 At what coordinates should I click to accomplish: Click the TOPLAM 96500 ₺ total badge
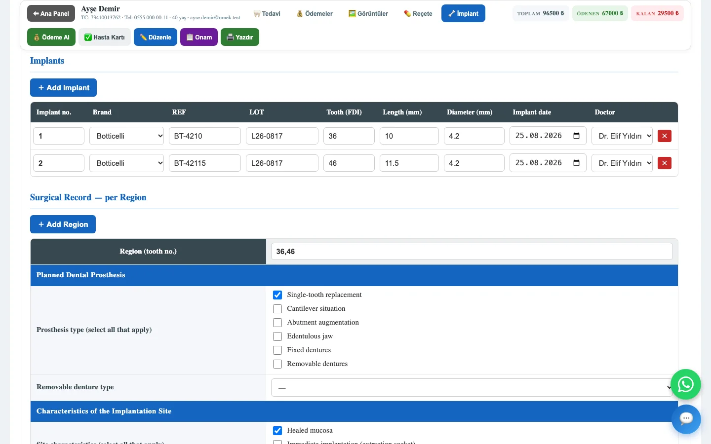[x=541, y=13]
